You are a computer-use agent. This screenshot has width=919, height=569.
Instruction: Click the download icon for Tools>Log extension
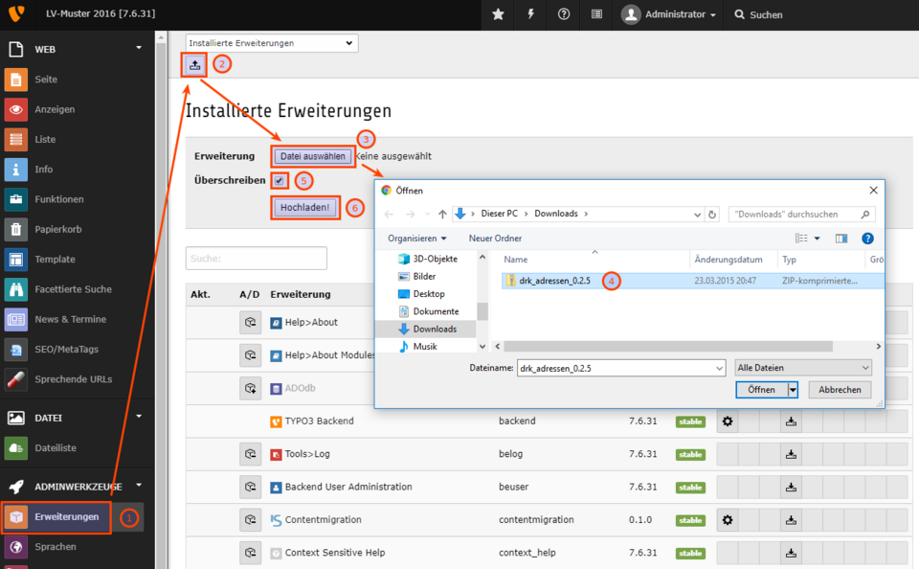790,454
